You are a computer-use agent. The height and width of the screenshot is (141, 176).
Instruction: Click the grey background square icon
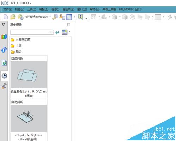click(x=158, y=17)
